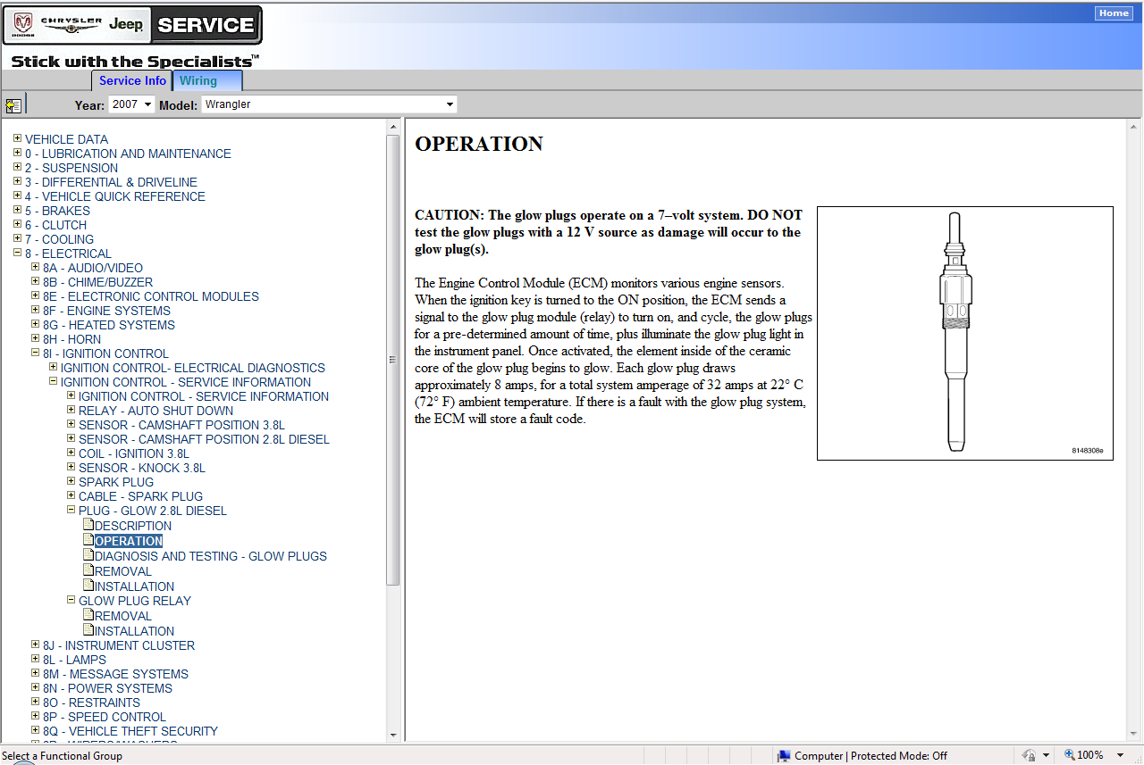
Task: Click the Glow Plug Relay REMOVAL page icon
Action: tap(88, 615)
